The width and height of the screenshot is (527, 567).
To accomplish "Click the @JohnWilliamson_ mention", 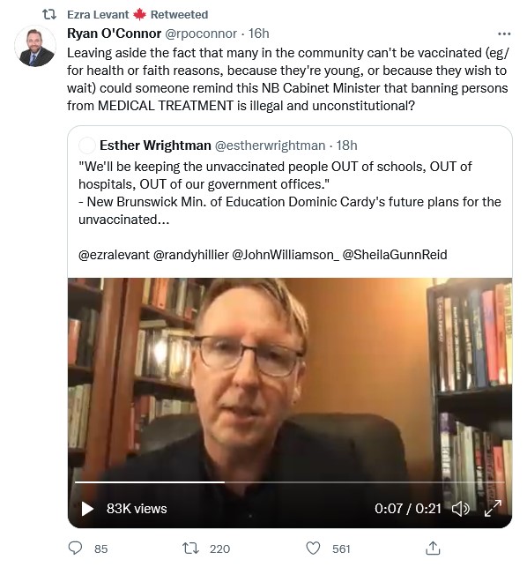I will tap(286, 255).
